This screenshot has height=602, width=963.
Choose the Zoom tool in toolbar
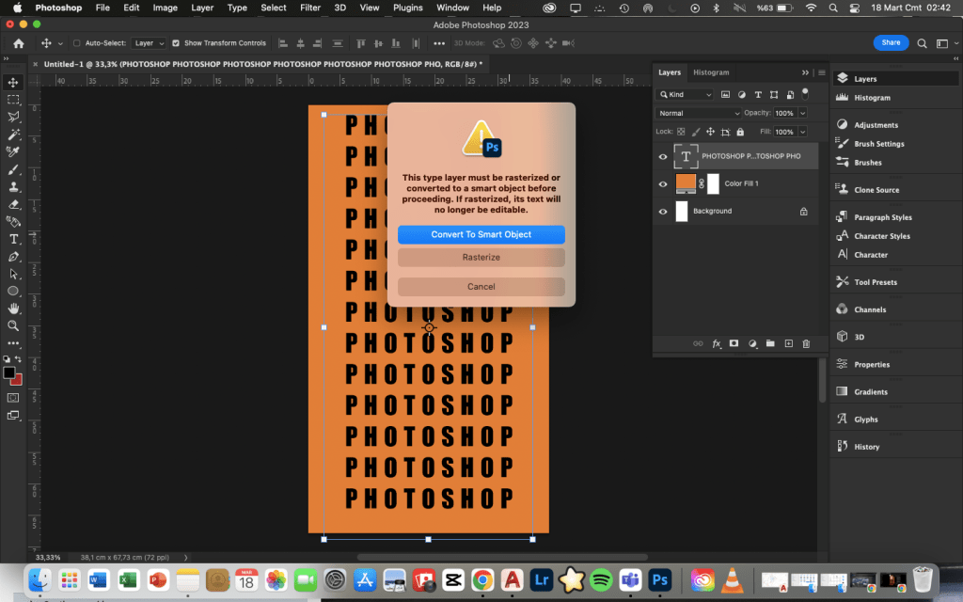pyautogui.click(x=13, y=325)
